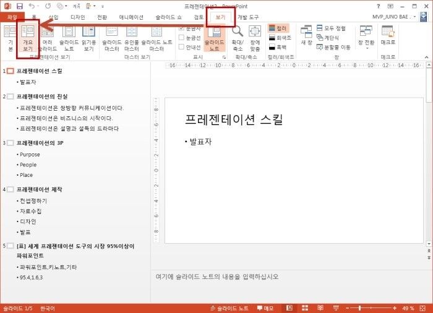Click fit slide to window status icon
This screenshot has height=313, width=433.
click(422, 308)
